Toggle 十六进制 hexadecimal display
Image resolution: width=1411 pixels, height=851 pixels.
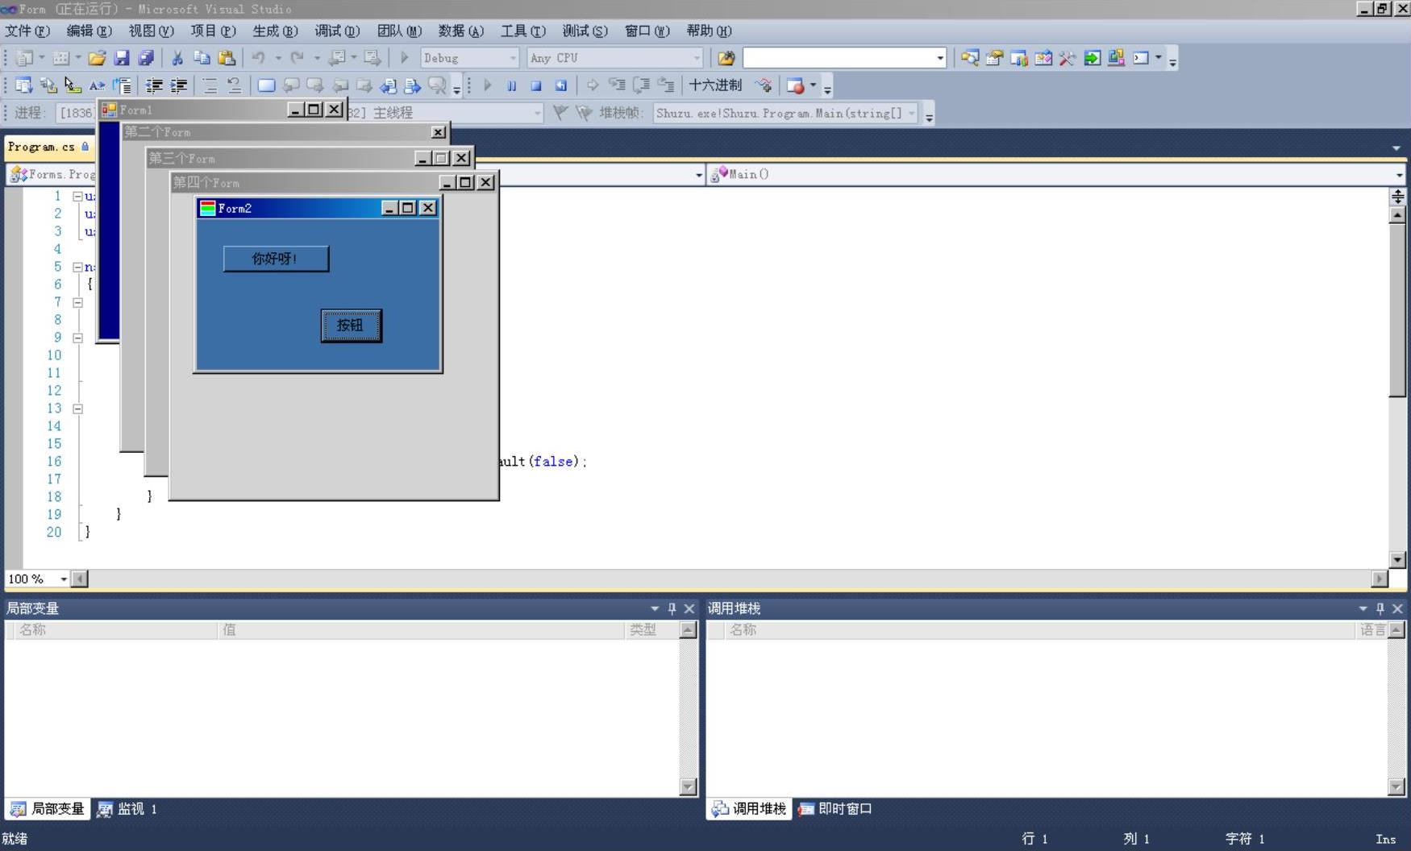(x=714, y=85)
